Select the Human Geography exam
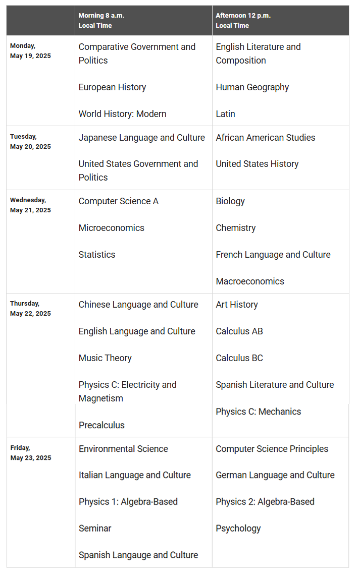The height and width of the screenshot is (584, 357). point(252,87)
